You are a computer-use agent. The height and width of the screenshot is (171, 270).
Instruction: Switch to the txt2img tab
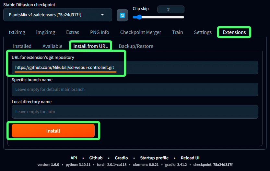[x=17, y=32]
